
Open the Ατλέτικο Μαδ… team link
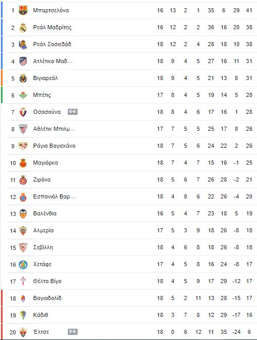point(53,61)
